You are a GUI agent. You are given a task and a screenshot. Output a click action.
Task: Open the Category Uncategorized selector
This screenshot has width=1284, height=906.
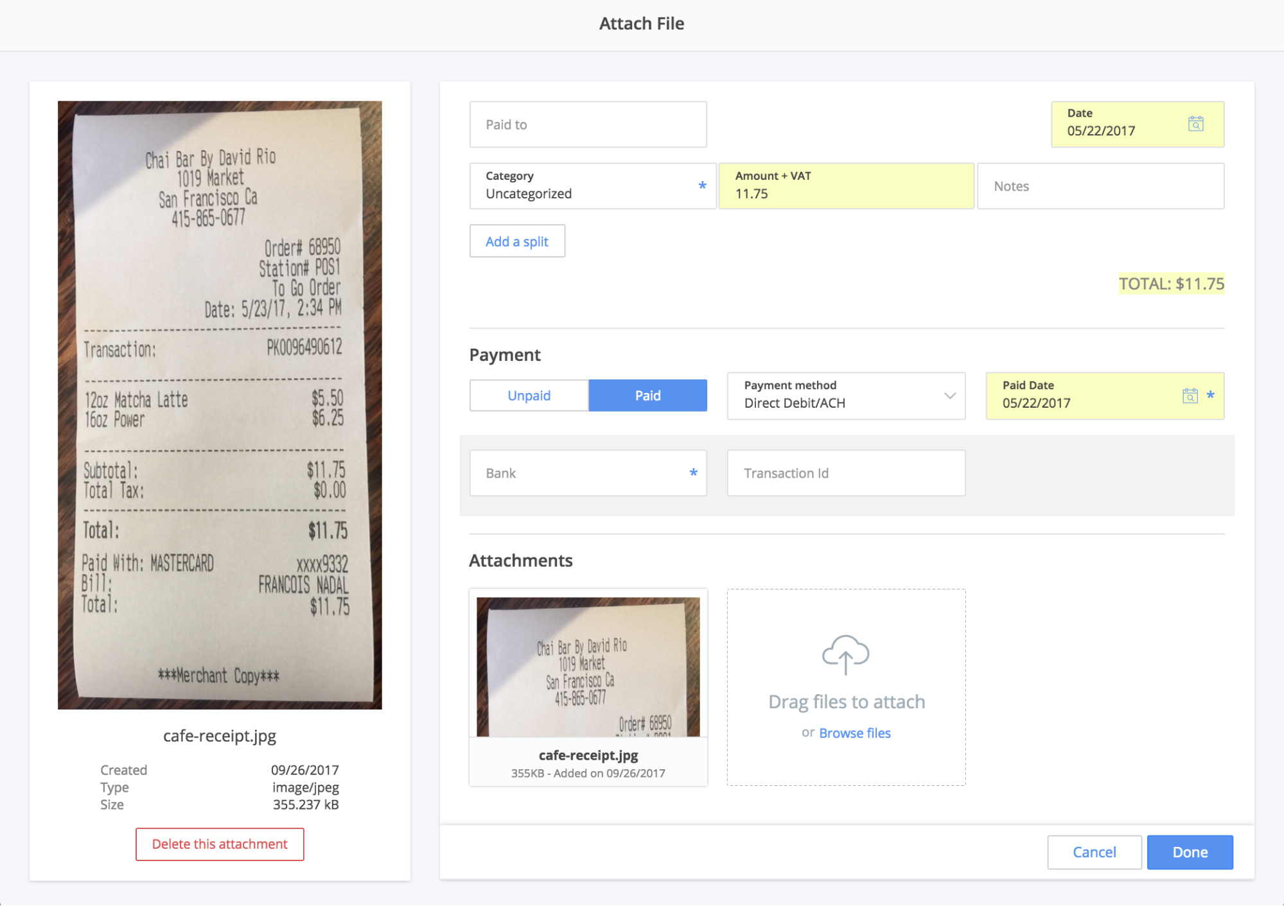[593, 186]
